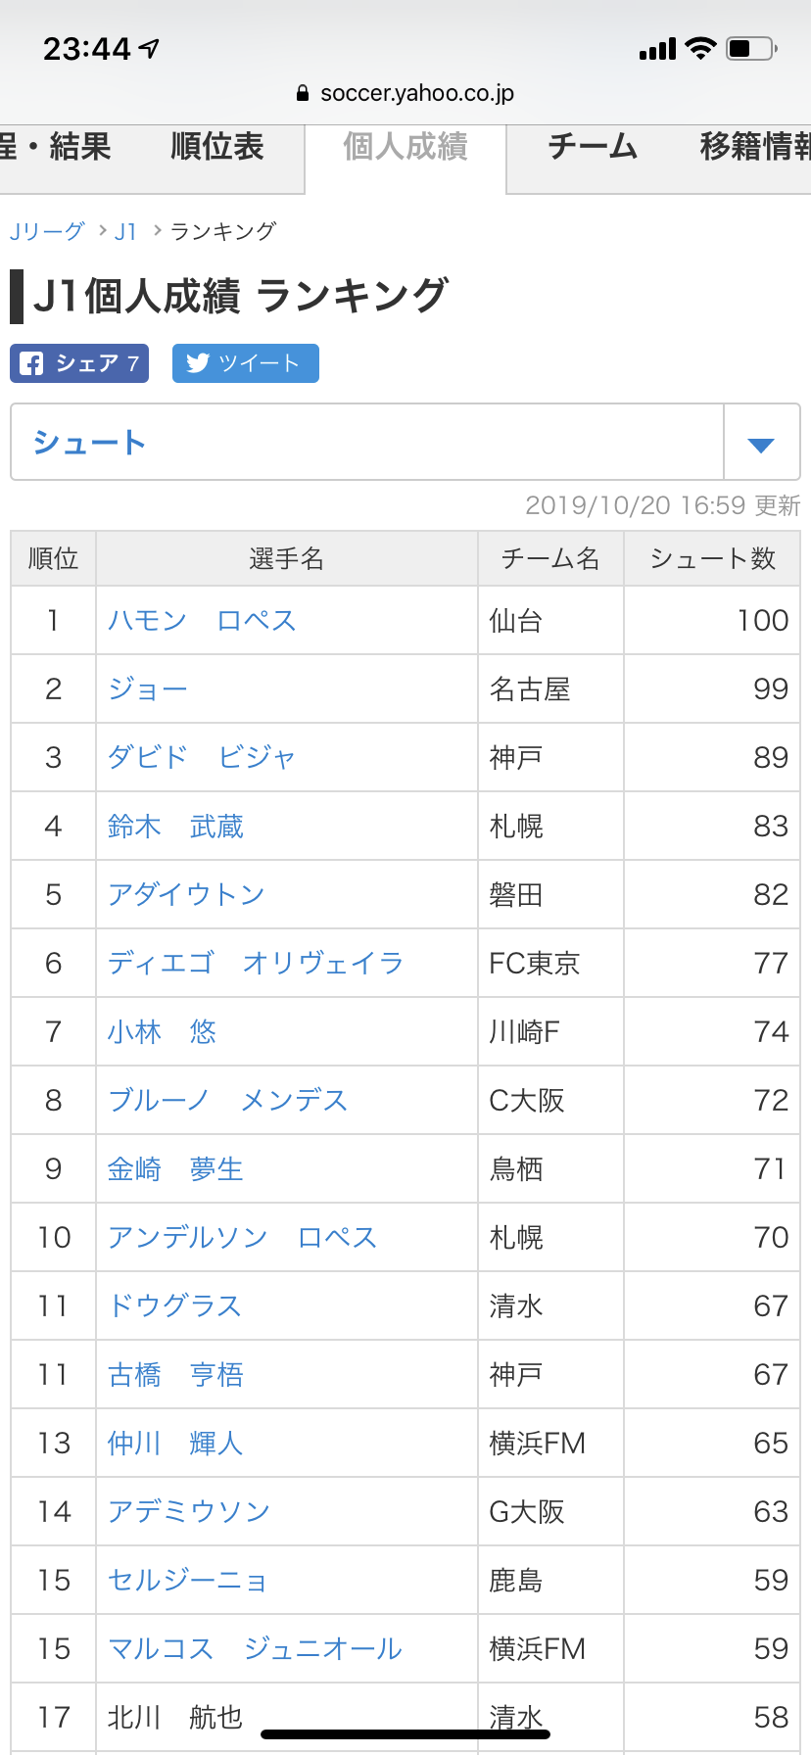Tap the location arrow beside the clock

[150, 48]
